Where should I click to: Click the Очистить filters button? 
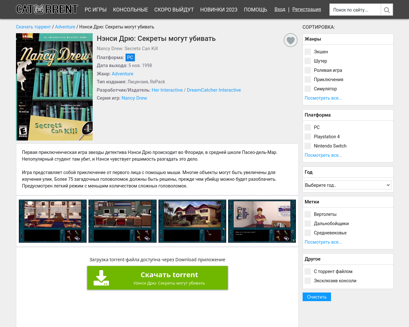pyautogui.click(x=317, y=297)
